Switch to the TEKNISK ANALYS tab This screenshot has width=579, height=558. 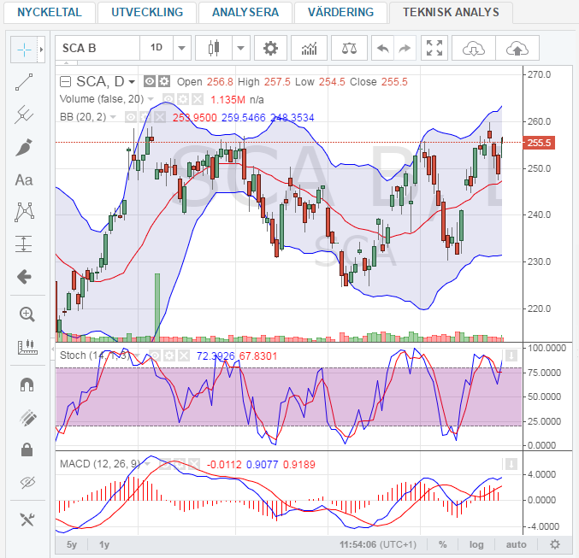(451, 12)
